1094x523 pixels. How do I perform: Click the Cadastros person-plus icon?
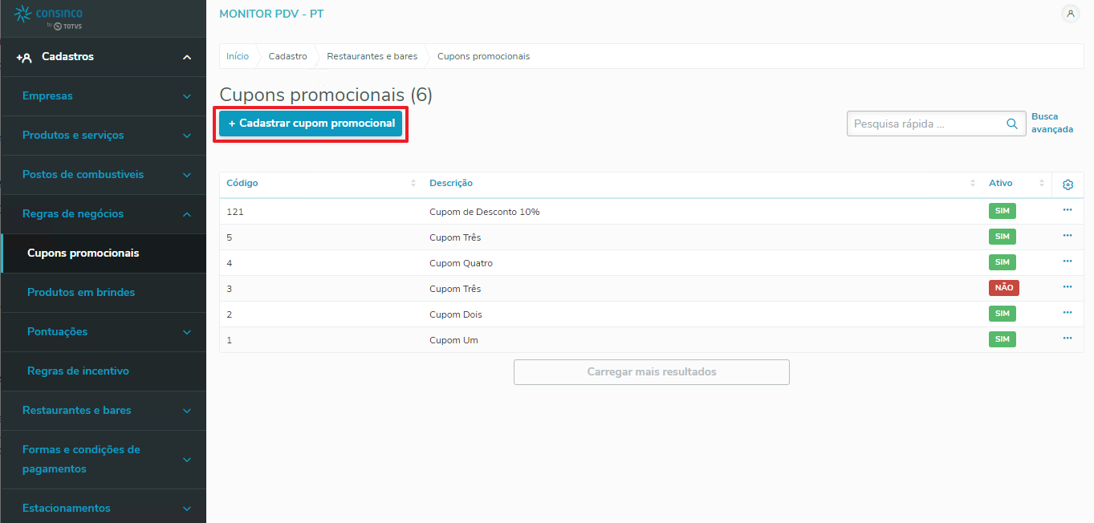(x=24, y=57)
